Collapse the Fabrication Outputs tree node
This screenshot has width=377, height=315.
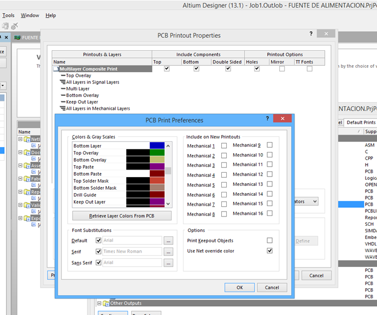(20, 179)
